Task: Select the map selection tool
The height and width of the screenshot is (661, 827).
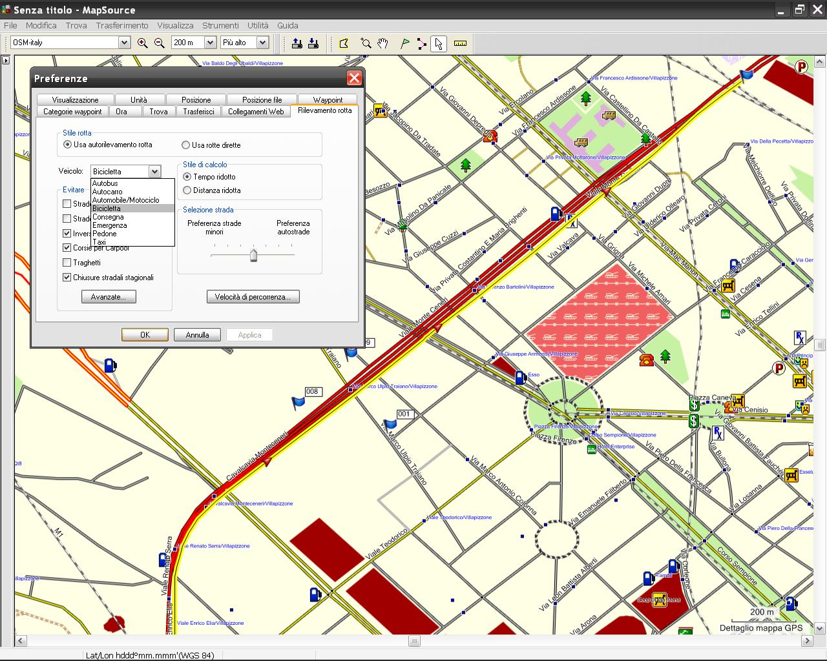Action: click(x=344, y=43)
